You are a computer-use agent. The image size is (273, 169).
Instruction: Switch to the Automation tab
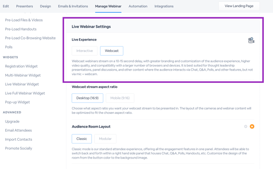pyautogui.click(x=138, y=6)
